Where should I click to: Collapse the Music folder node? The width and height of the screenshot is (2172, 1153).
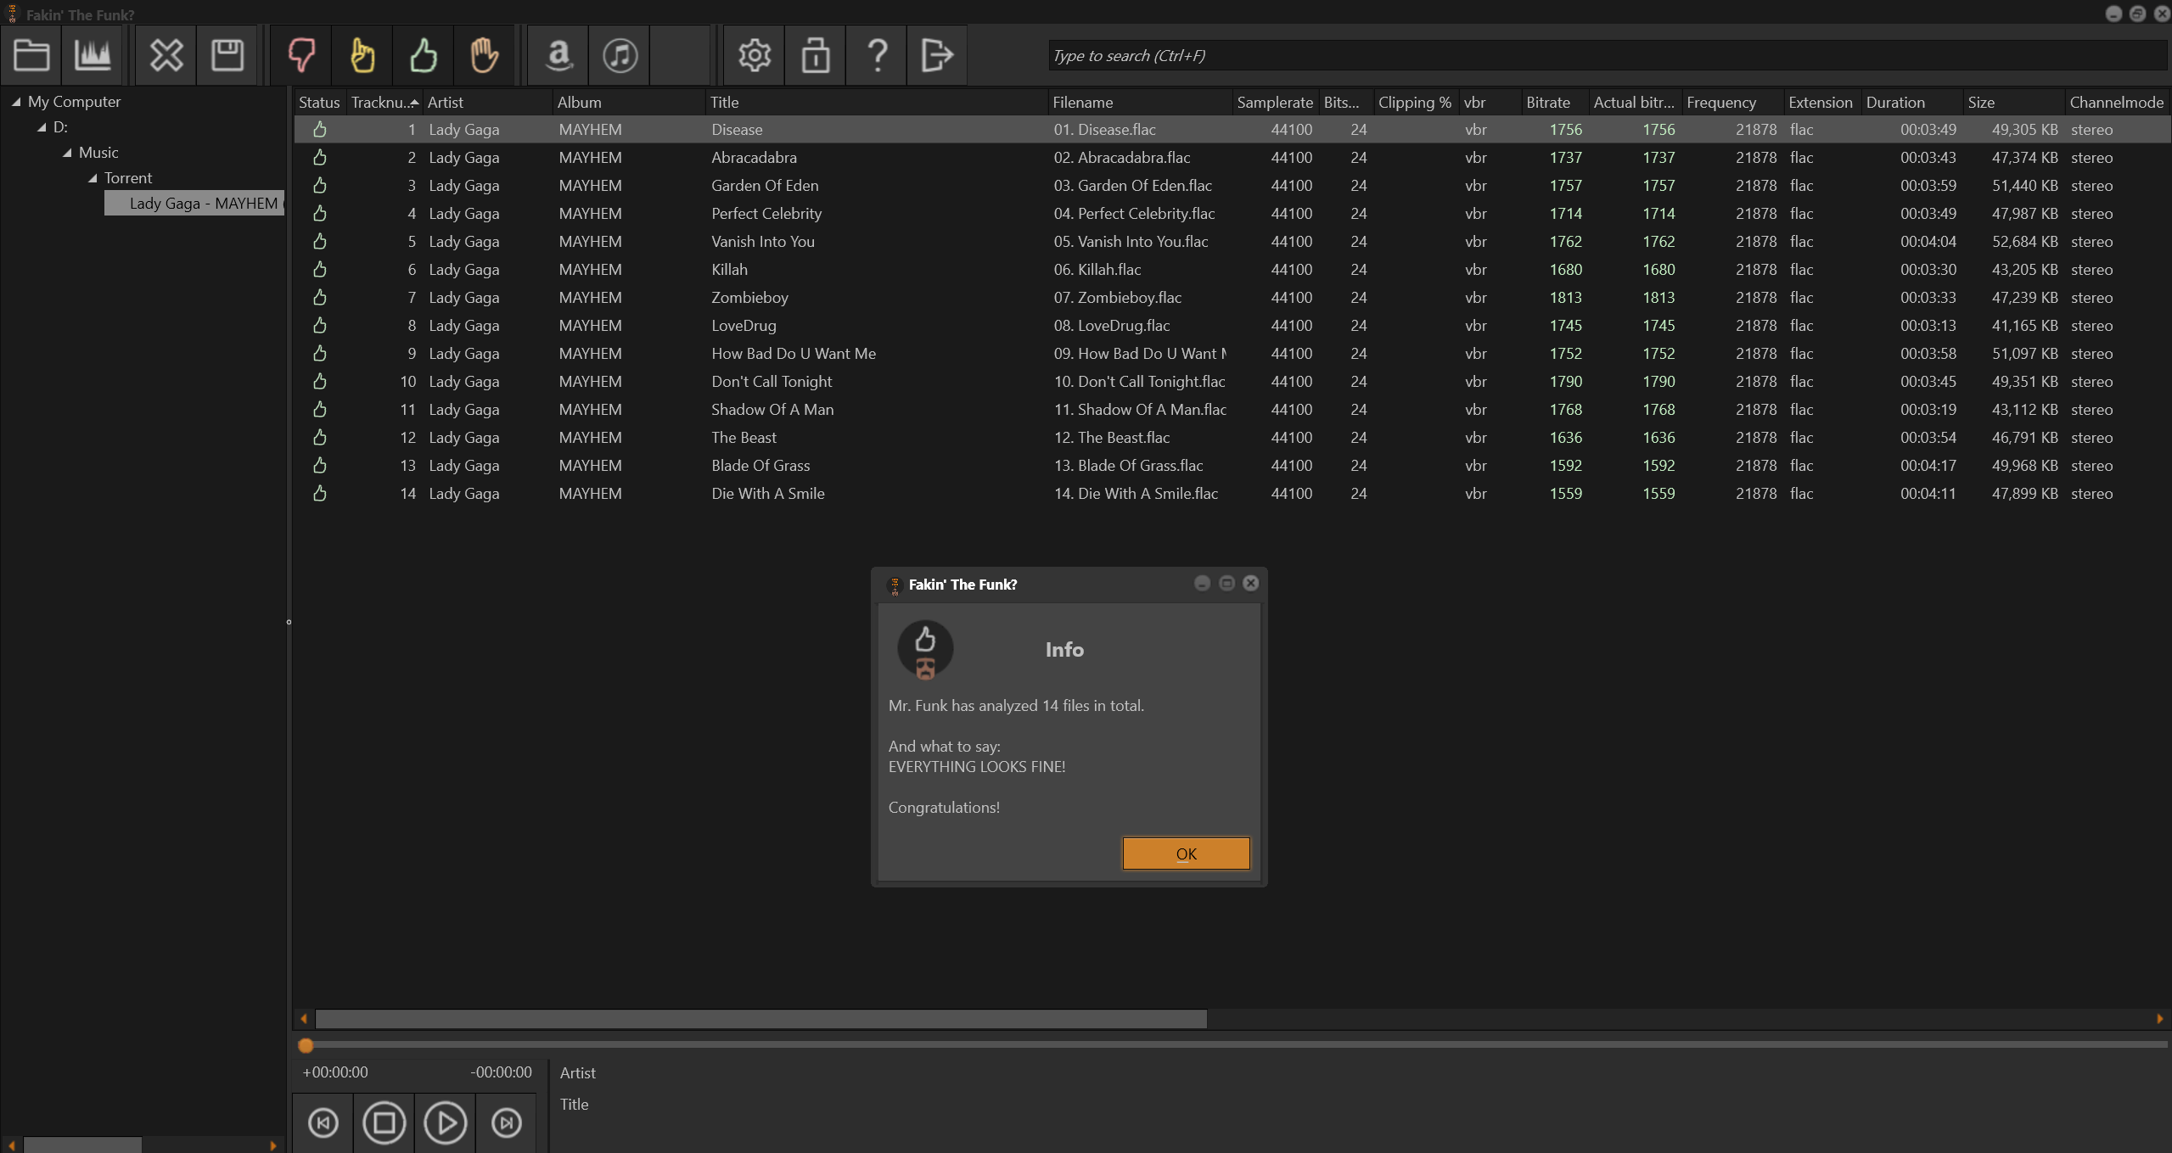67,153
